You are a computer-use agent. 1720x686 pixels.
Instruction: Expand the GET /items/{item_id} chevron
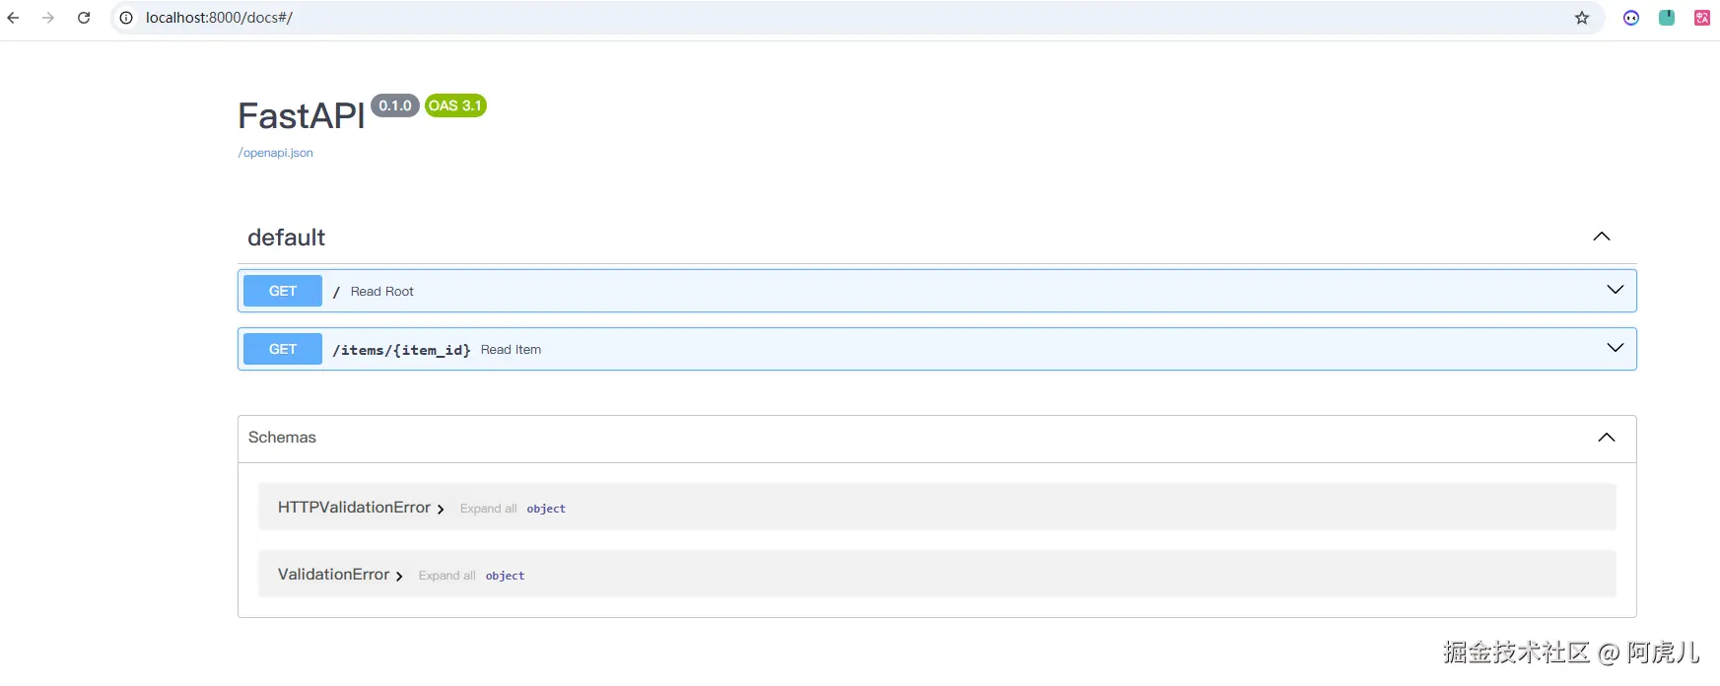1616,348
